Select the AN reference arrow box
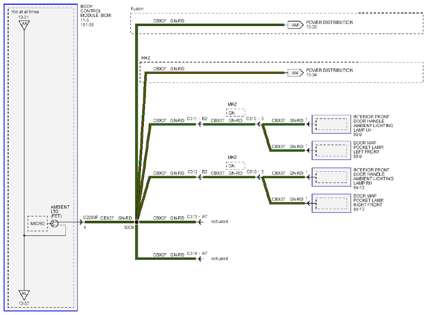 tap(296, 73)
